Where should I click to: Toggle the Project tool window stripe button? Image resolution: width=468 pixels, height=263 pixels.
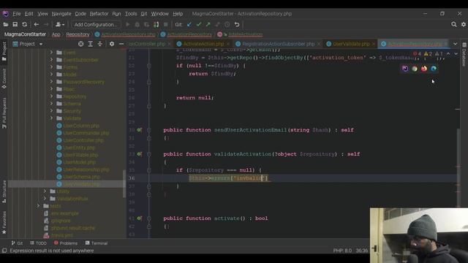(x=4, y=51)
